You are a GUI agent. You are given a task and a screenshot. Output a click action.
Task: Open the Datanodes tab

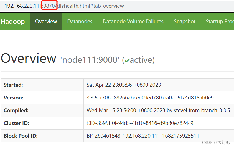point(80,22)
